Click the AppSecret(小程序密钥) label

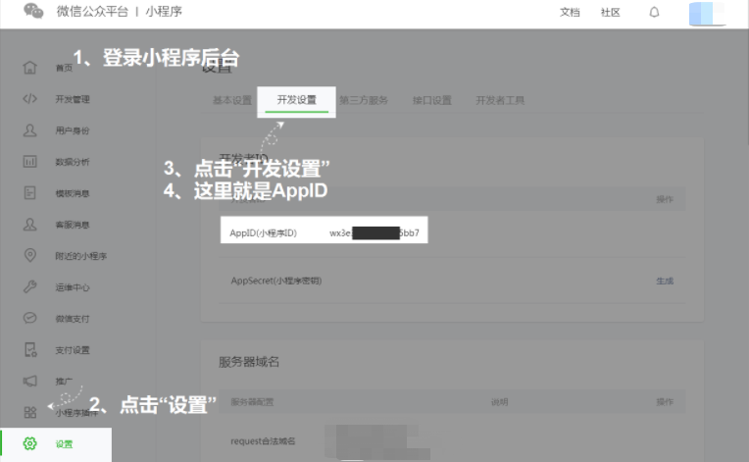point(276,281)
